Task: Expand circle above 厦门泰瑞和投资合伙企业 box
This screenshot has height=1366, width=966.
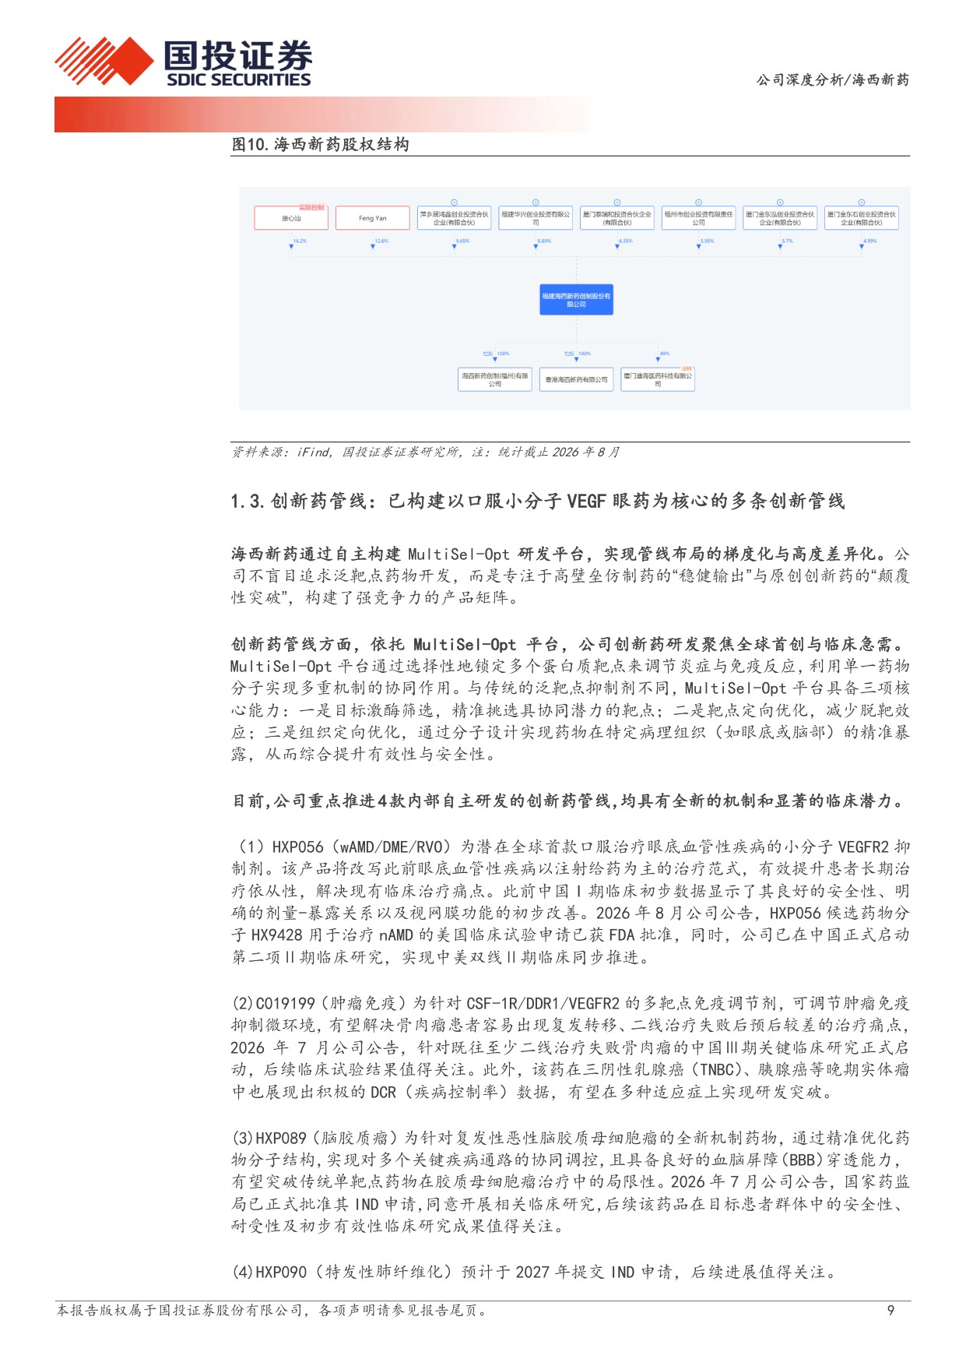Action: (617, 202)
